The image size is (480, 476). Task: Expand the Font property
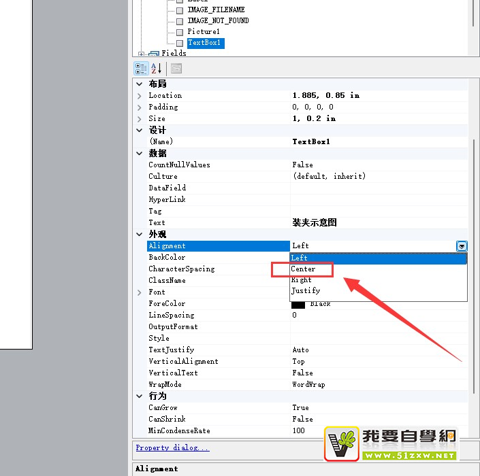click(140, 292)
